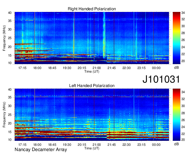Click the dB unit label of the left-handed colorbar
The width and height of the screenshot is (188, 153).
[x=176, y=144]
